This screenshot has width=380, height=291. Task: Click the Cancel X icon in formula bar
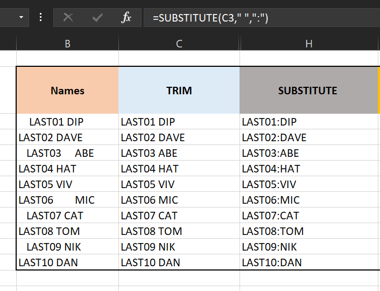click(x=68, y=18)
